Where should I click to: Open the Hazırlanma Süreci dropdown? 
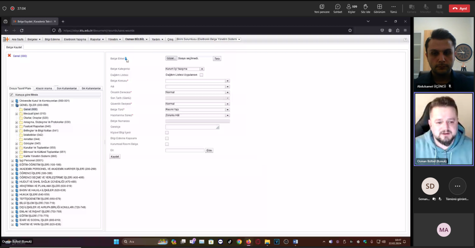pyautogui.click(x=228, y=115)
